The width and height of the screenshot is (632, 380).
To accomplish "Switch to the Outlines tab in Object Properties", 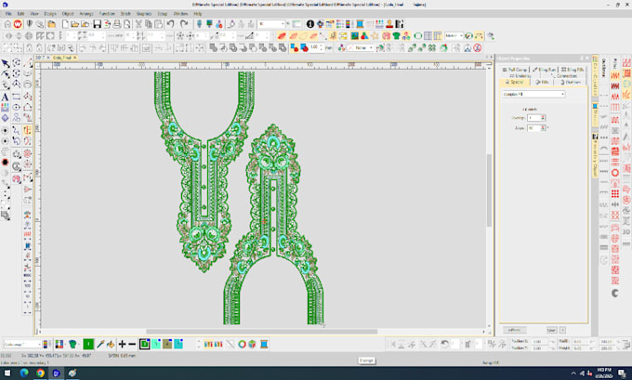I will pyautogui.click(x=571, y=82).
